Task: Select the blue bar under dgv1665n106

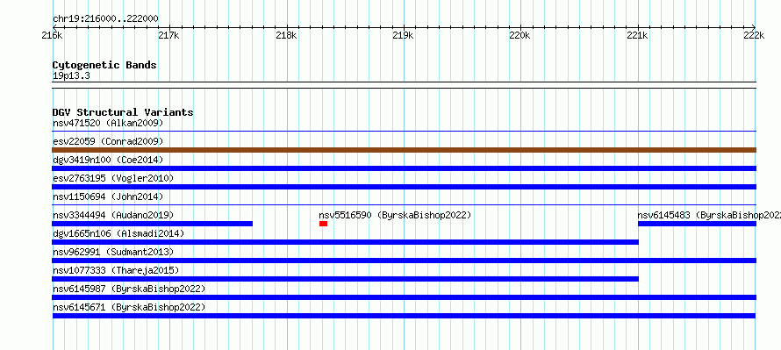Action: pyautogui.click(x=346, y=242)
